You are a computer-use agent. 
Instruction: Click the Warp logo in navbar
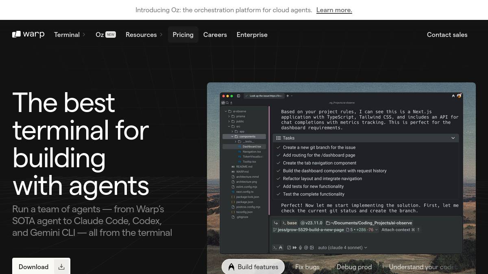28,35
